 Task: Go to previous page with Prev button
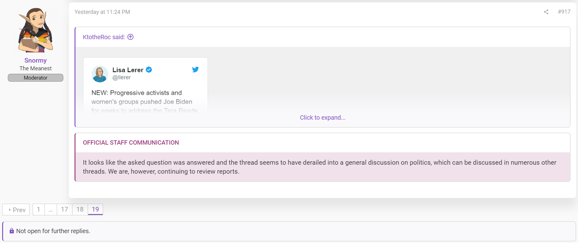pyautogui.click(x=16, y=210)
